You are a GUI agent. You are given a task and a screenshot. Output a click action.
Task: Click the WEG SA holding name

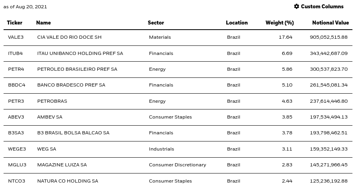[x=47, y=149]
